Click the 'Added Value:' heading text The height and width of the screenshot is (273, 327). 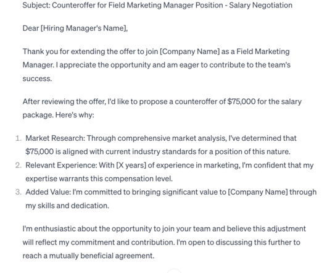[x=48, y=192]
